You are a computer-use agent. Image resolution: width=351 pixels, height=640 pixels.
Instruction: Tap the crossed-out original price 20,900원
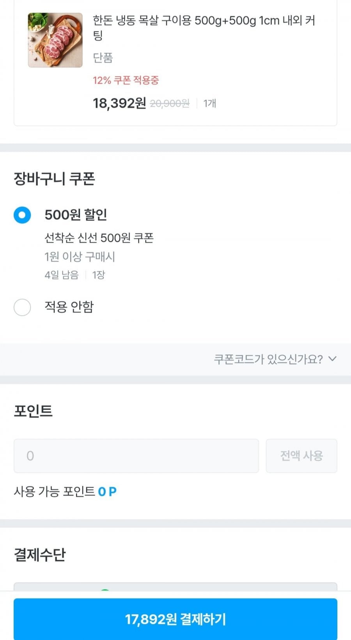point(170,104)
